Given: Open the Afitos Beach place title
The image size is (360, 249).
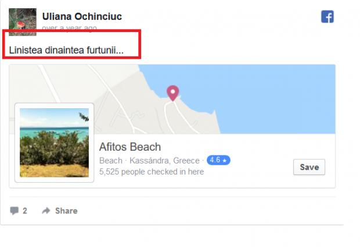Looking at the screenshot, I should [130, 147].
